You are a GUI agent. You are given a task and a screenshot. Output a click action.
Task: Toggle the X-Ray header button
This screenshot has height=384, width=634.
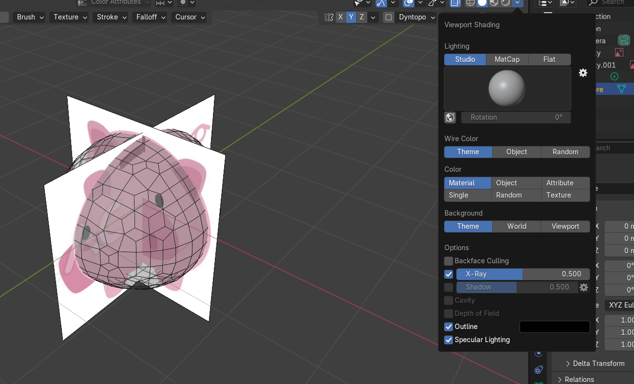point(455,2)
